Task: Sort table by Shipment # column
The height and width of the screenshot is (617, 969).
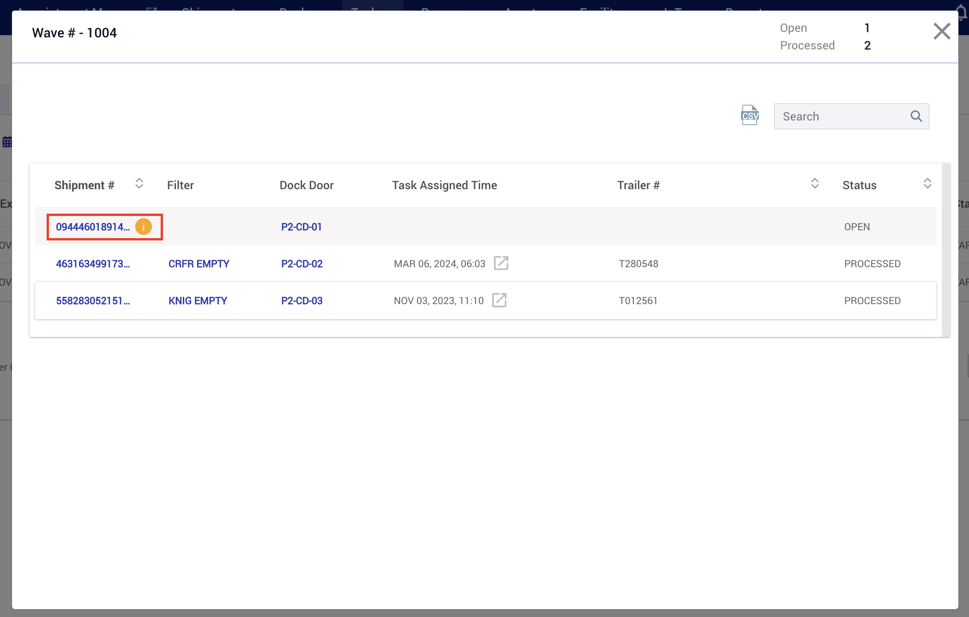Action: [139, 184]
